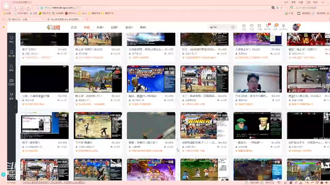Open the stream thumbnail showing SETH character
Viewport: 330px width, 185px height.
pyautogui.click(x=151, y=79)
